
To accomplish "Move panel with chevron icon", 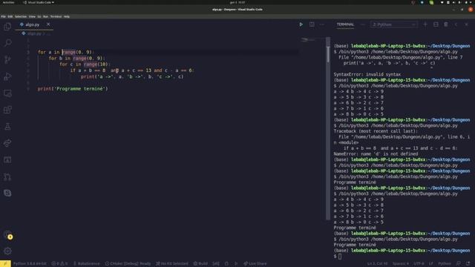I will coord(456,24).
